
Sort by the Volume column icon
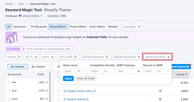(x=186, y=74)
